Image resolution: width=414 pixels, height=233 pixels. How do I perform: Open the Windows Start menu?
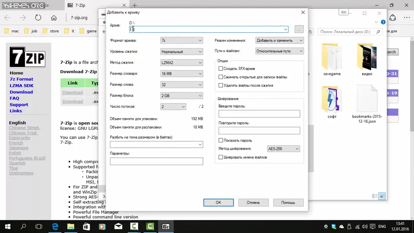7,227
